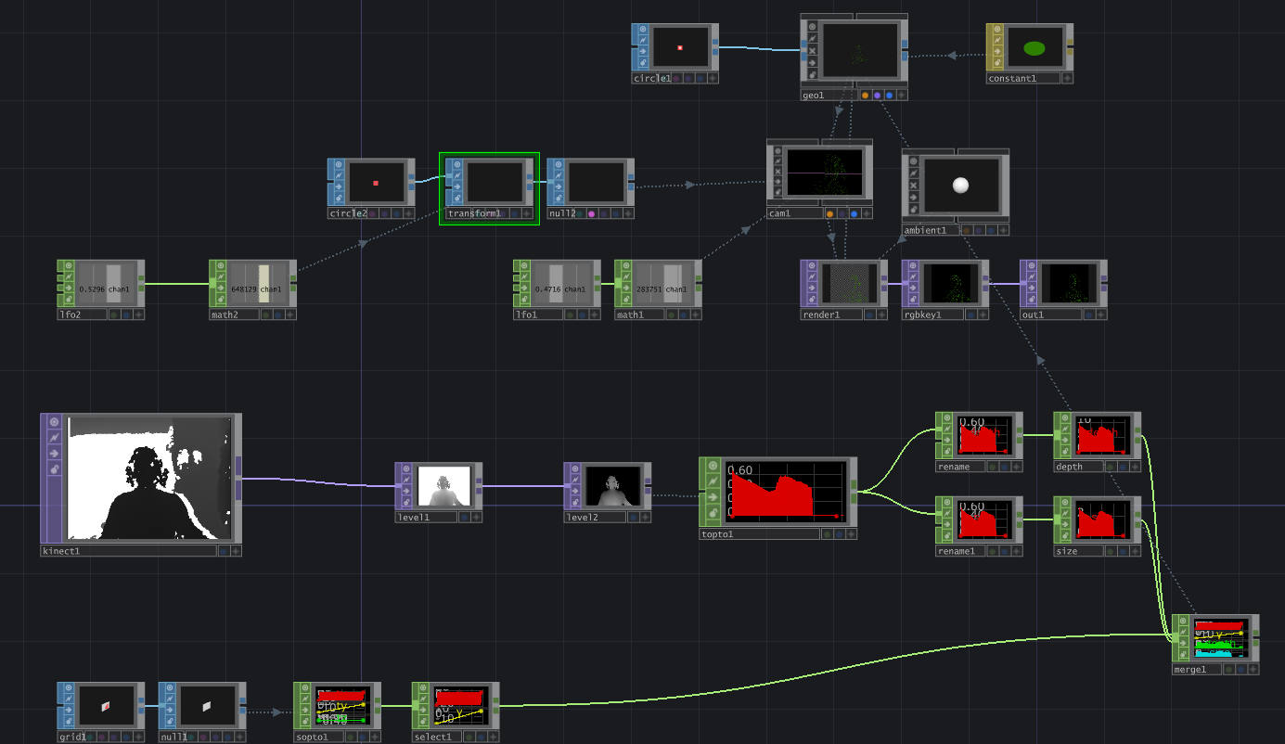This screenshot has width=1285, height=744.
Task: Click the X icon on geo1 node
Action: coord(812,51)
